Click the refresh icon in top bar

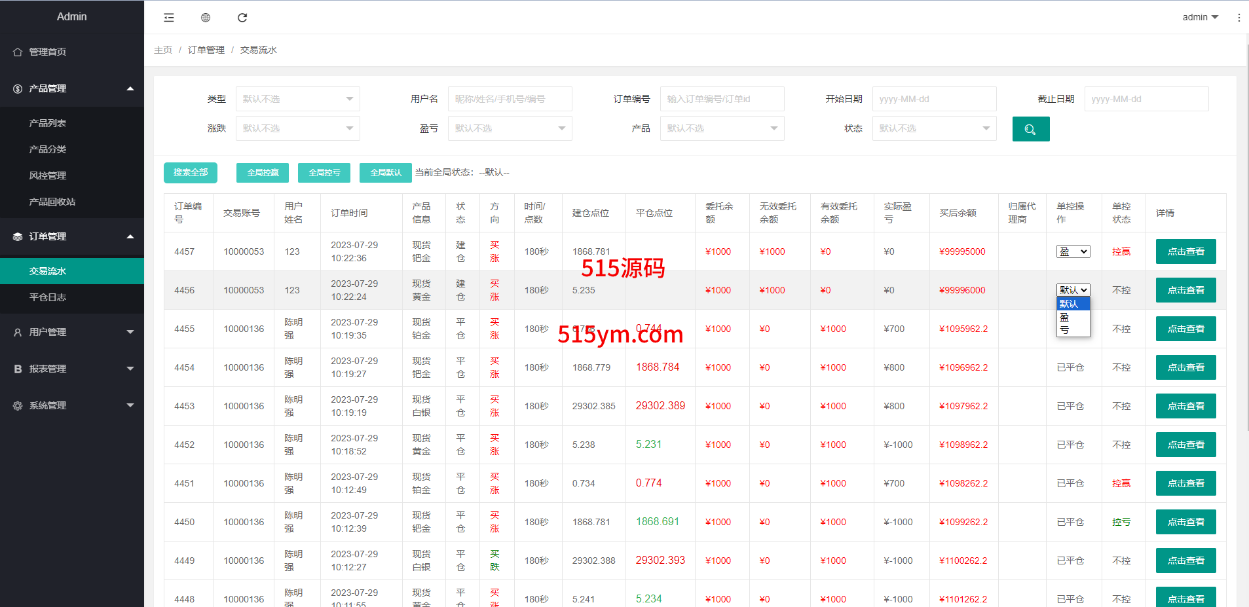(242, 18)
